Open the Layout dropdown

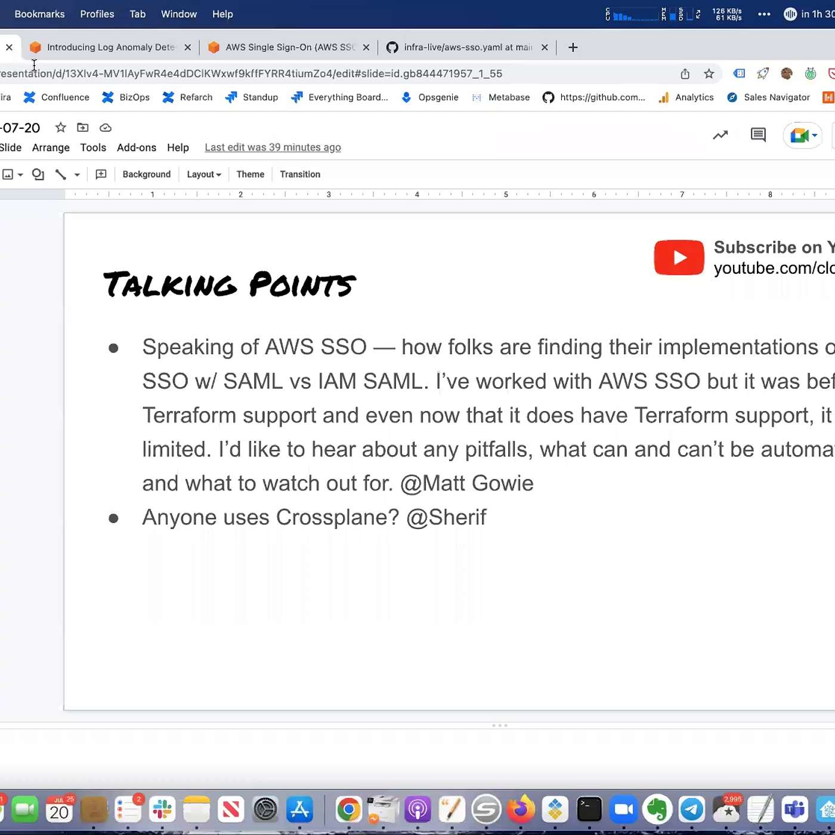(x=203, y=174)
